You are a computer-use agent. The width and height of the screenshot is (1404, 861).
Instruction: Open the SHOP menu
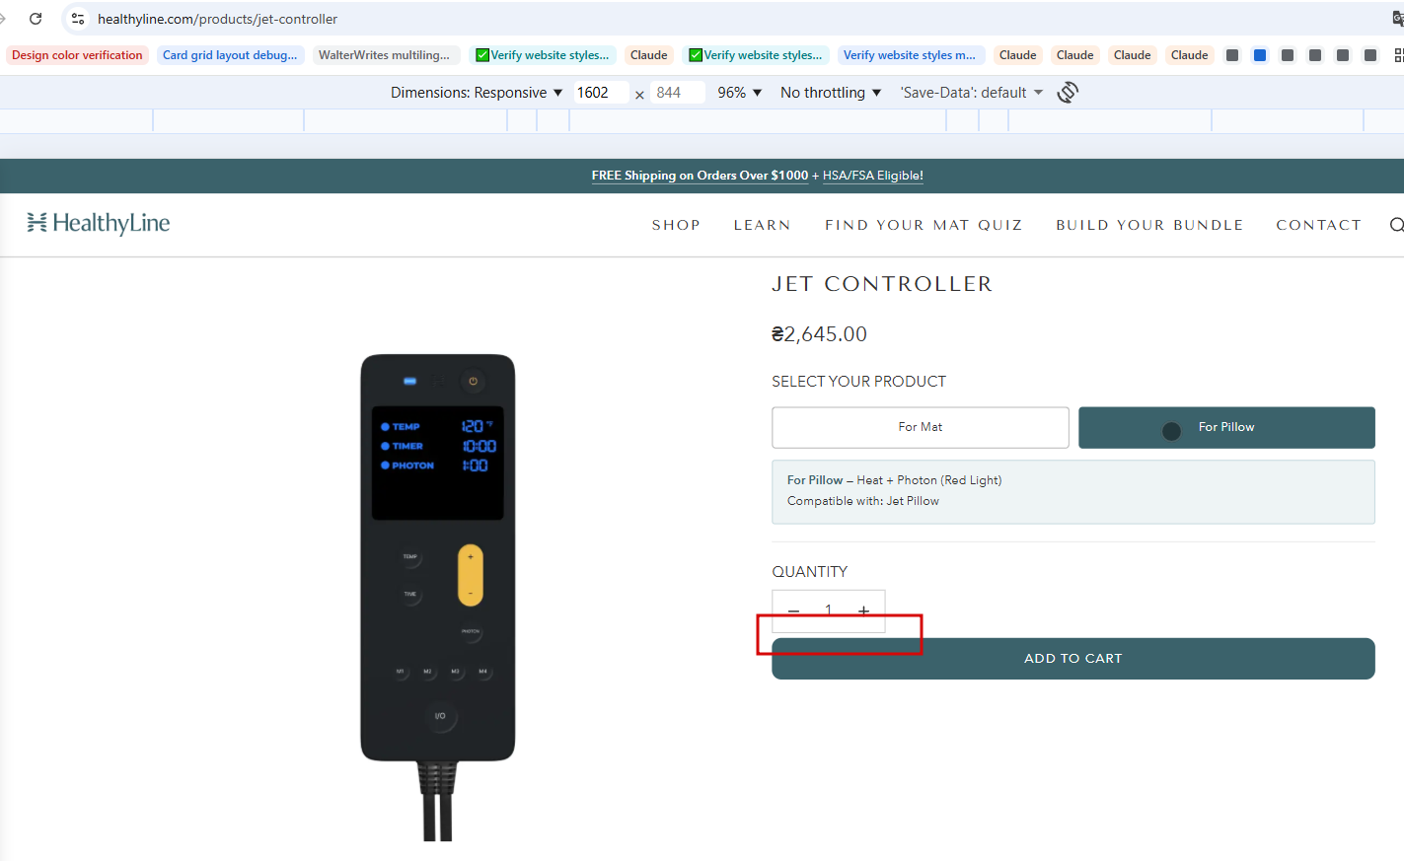pyautogui.click(x=676, y=225)
